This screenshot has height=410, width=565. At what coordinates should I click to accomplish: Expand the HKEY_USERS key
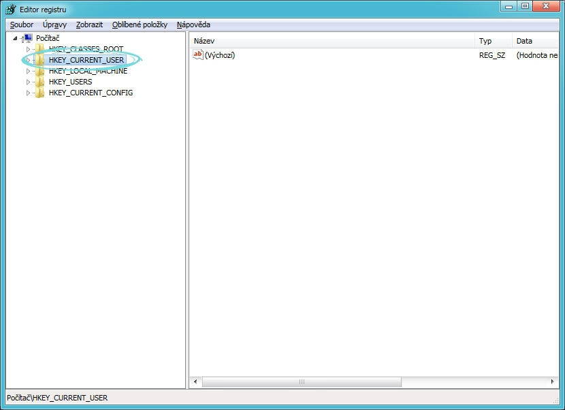tap(28, 82)
